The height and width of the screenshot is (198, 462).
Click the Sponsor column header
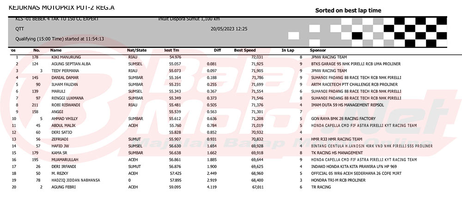click(x=318, y=50)
